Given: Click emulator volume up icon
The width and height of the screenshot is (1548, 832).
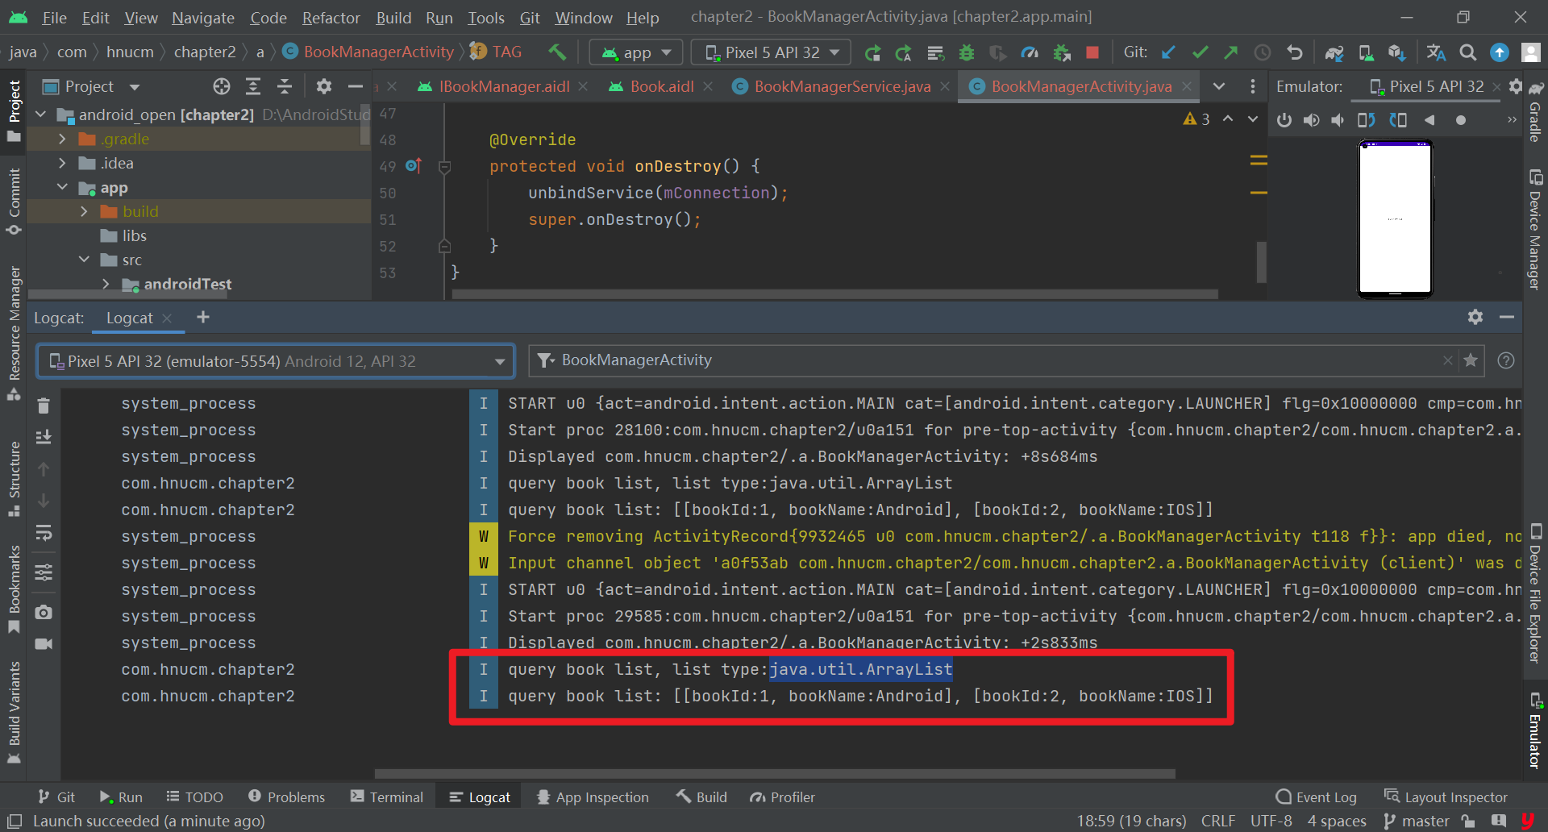Looking at the screenshot, I should (x=1312, y=120).
